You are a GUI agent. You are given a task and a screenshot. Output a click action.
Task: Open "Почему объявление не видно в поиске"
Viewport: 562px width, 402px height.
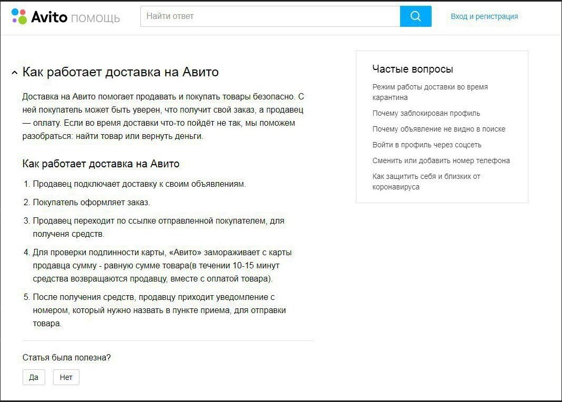(438, 129)
